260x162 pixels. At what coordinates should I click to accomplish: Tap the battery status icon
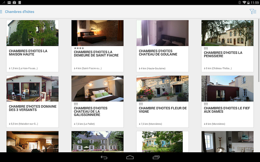[x=248, y=3]
